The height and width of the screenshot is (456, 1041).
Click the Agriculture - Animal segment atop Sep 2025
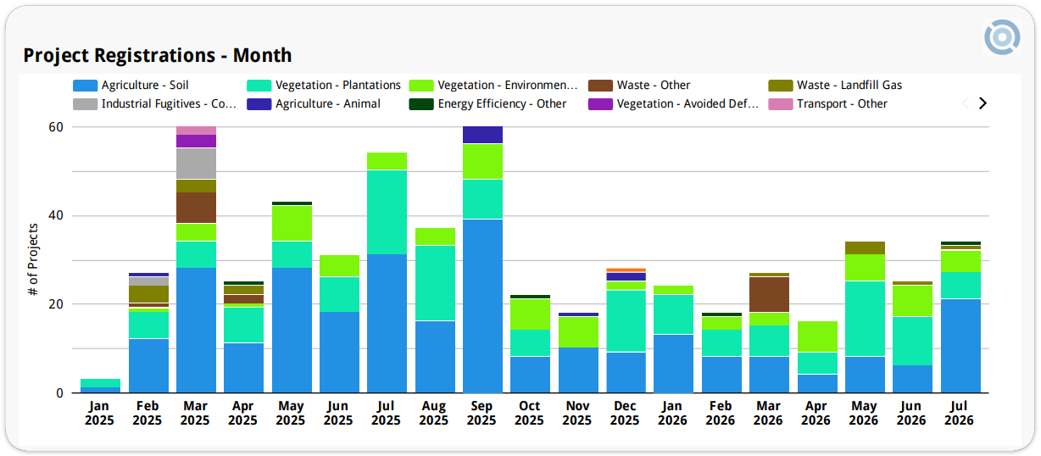482,135
